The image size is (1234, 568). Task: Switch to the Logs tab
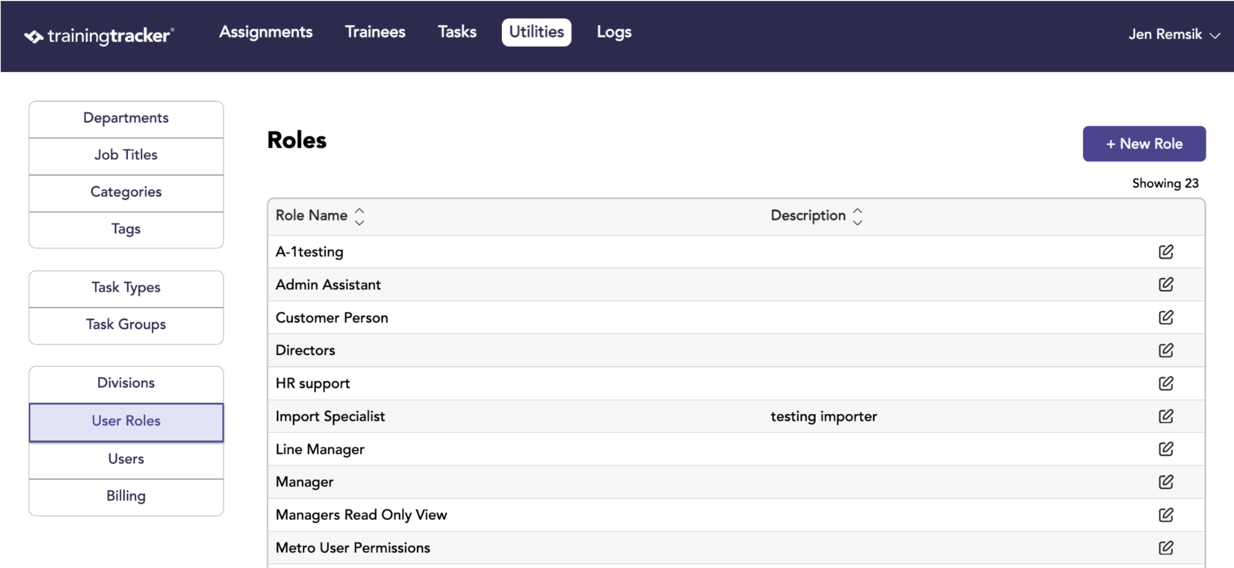pyautogui.click(x=613, y=32)
